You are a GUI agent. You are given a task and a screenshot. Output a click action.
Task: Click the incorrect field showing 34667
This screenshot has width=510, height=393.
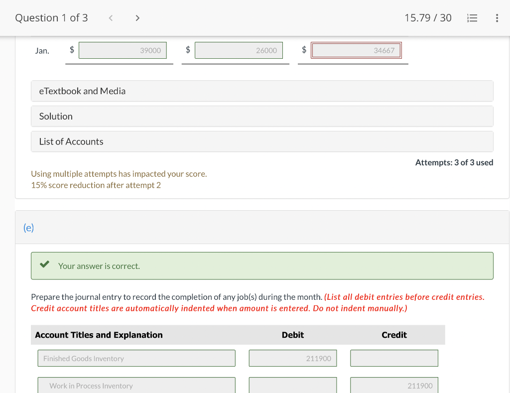pyautogui.click(x=356, y=50)
